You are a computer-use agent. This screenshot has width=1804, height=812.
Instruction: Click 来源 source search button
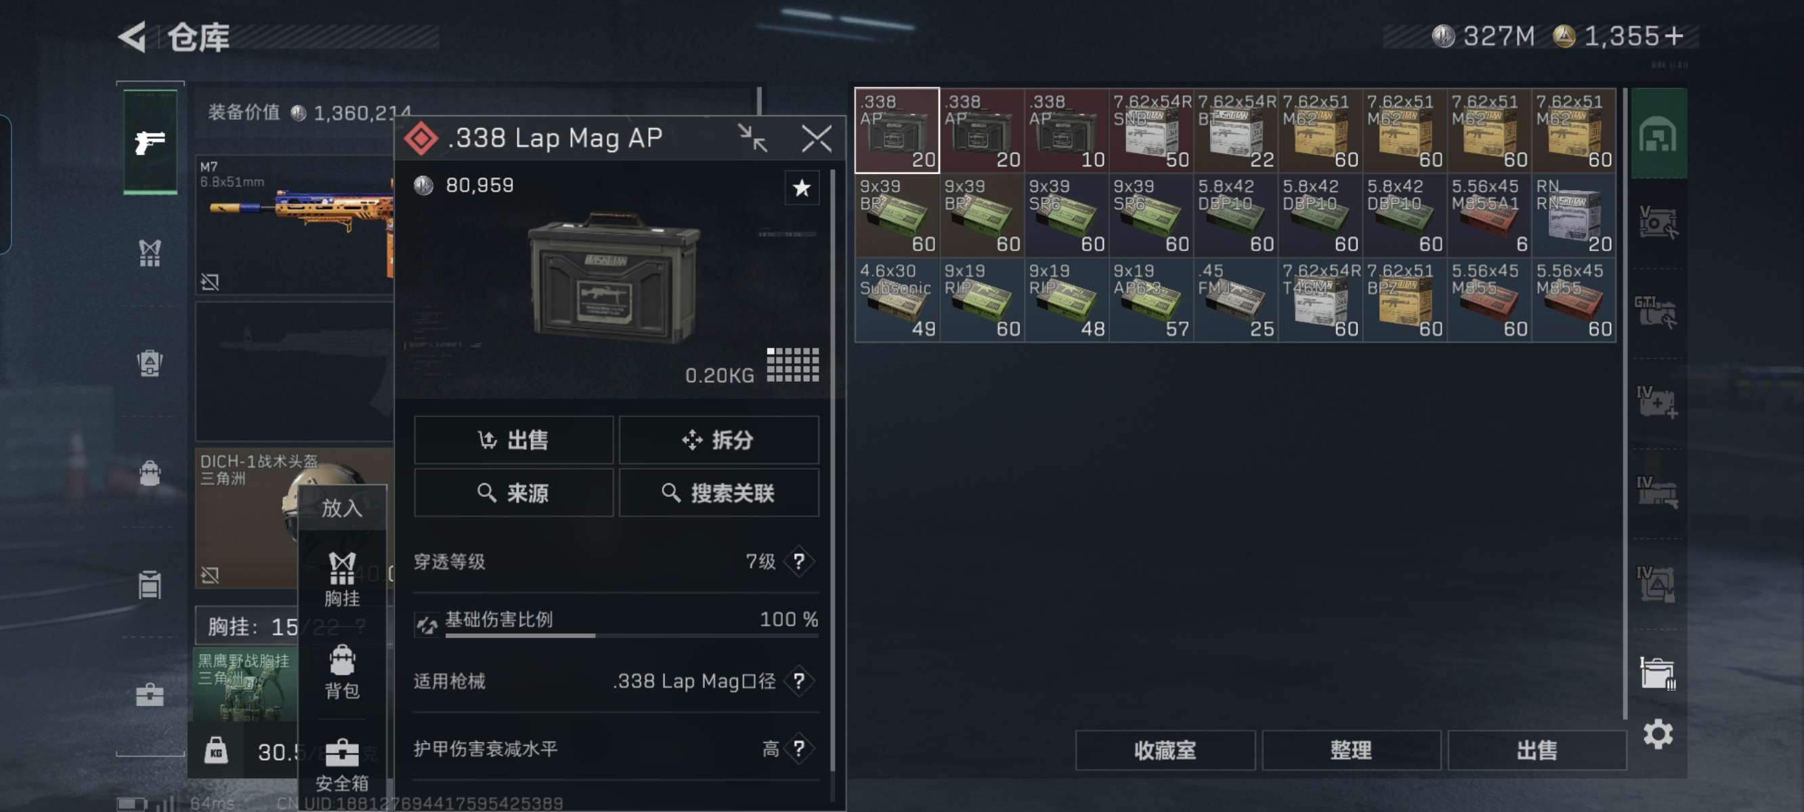pos(513,493)
